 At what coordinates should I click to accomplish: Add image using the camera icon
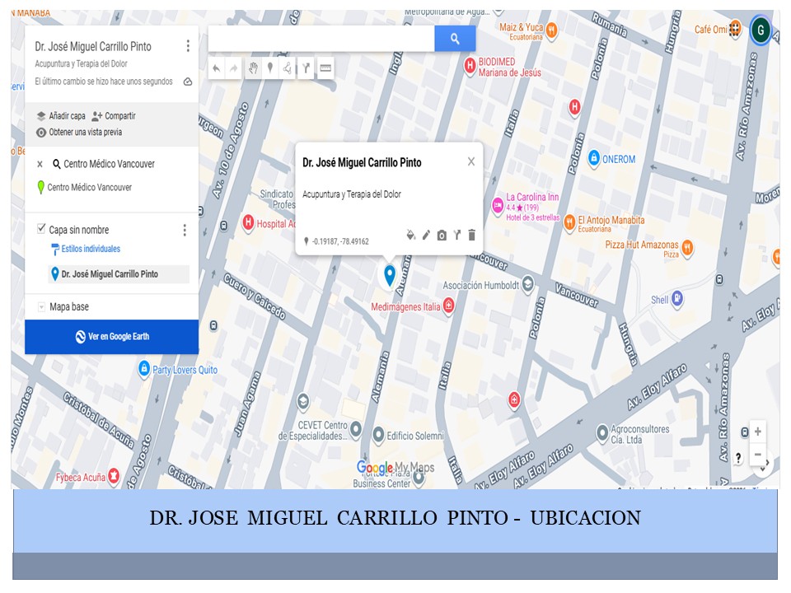click(442, 236)
